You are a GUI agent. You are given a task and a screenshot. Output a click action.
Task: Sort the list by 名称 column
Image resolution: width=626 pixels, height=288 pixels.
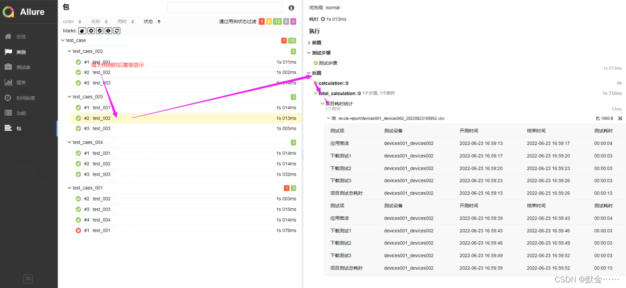pos(99,22)
